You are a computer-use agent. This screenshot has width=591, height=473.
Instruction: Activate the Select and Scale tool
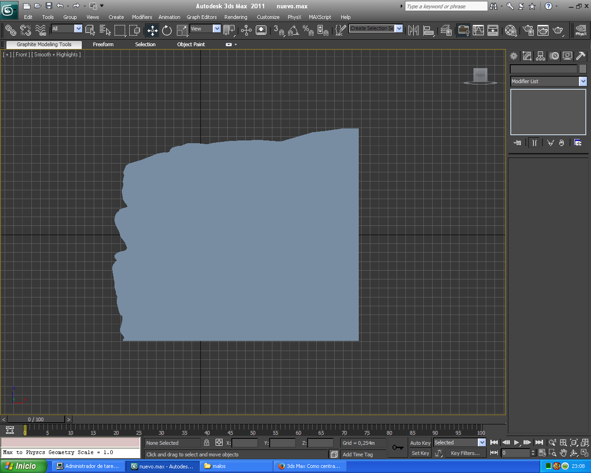point(182,30)
